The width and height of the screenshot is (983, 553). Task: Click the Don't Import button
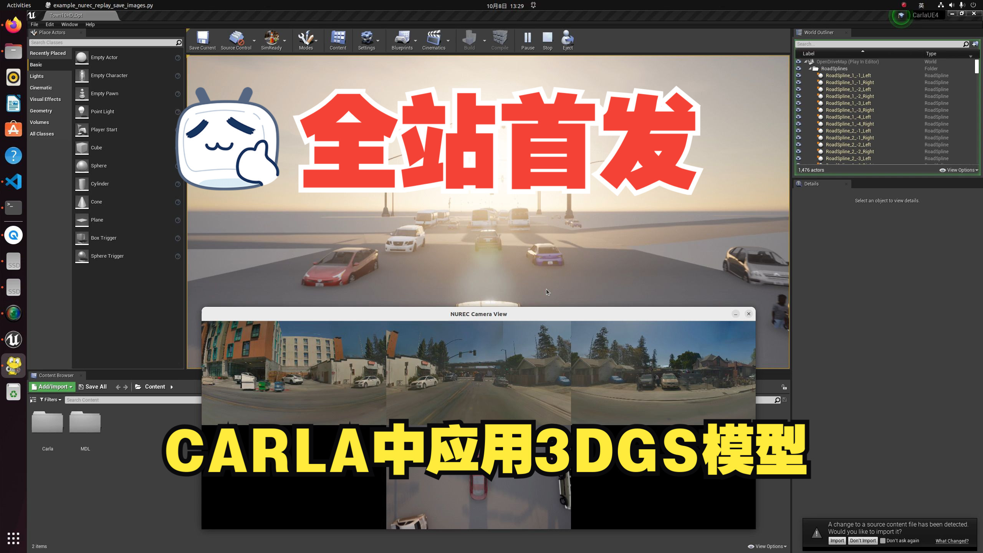(x=863, y=541)
